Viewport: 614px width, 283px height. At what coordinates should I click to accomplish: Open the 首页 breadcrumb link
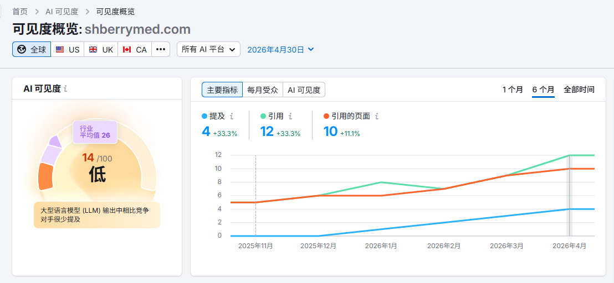[x=20, y=12]
